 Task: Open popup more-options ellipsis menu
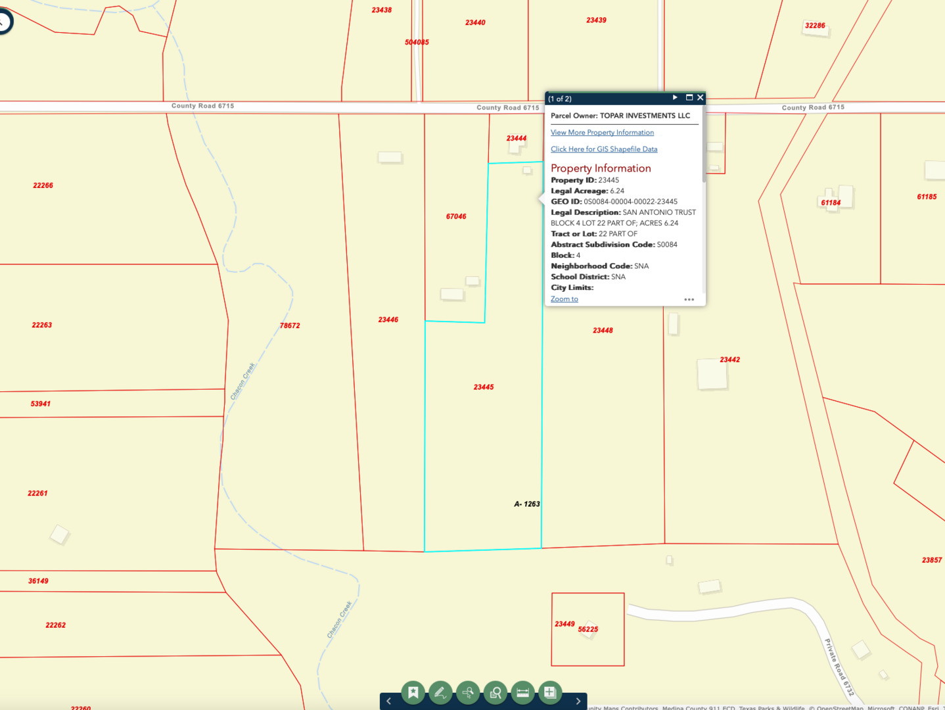[x=689, y=300]
